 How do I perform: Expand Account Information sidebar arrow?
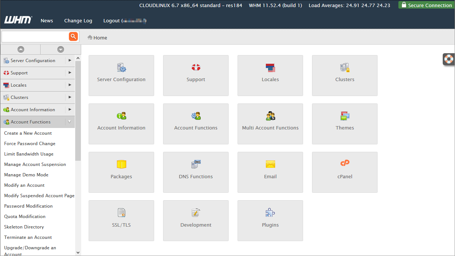click(x=70, y=109)
